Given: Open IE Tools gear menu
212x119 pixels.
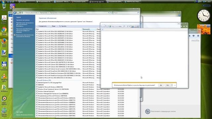Looking at the screenshot, I should pyautogui.click(x=187, y=26).
